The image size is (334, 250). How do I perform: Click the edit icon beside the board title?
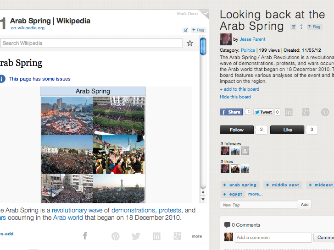click(x=294, y=27)
